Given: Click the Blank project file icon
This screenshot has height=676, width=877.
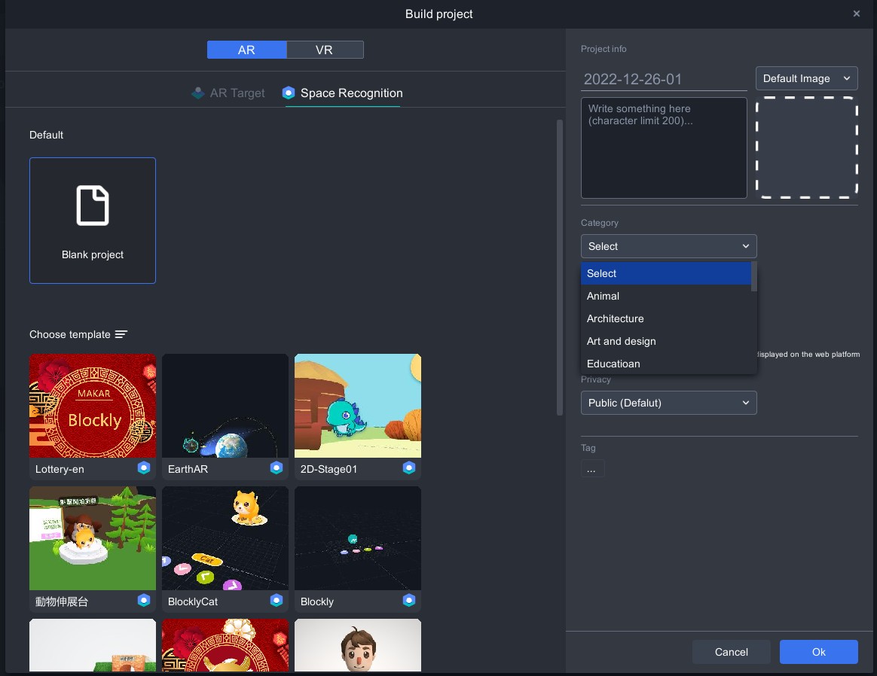Looking at the screenshot, I should point(93,206).
